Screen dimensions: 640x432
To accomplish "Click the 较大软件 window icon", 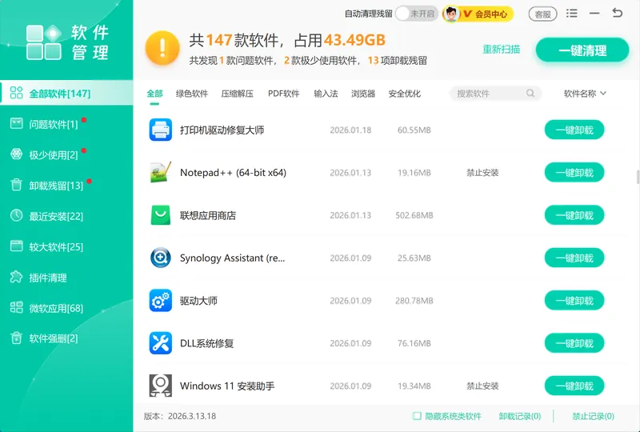I will click(16, 246).
